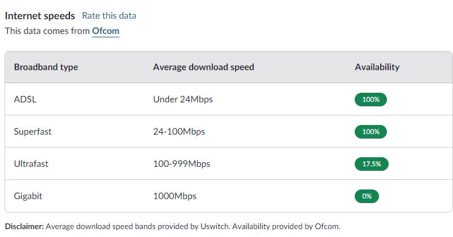The width and height of the screenshot is (453, 237).
Task: Click the Availability column header
Action: click(x=377, y=67)
